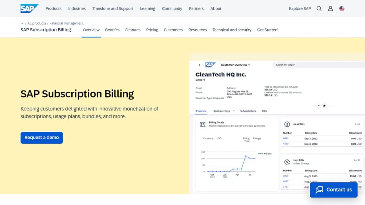Viewport: 365px width, 205px height.
Task: Click the Search In Apps field
Action: pos(319,65)
